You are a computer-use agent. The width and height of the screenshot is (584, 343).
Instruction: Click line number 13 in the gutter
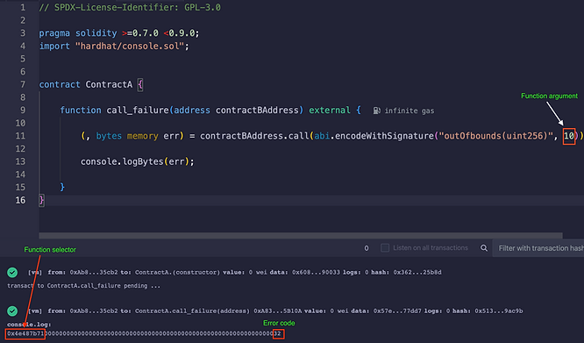coord(20,161)
